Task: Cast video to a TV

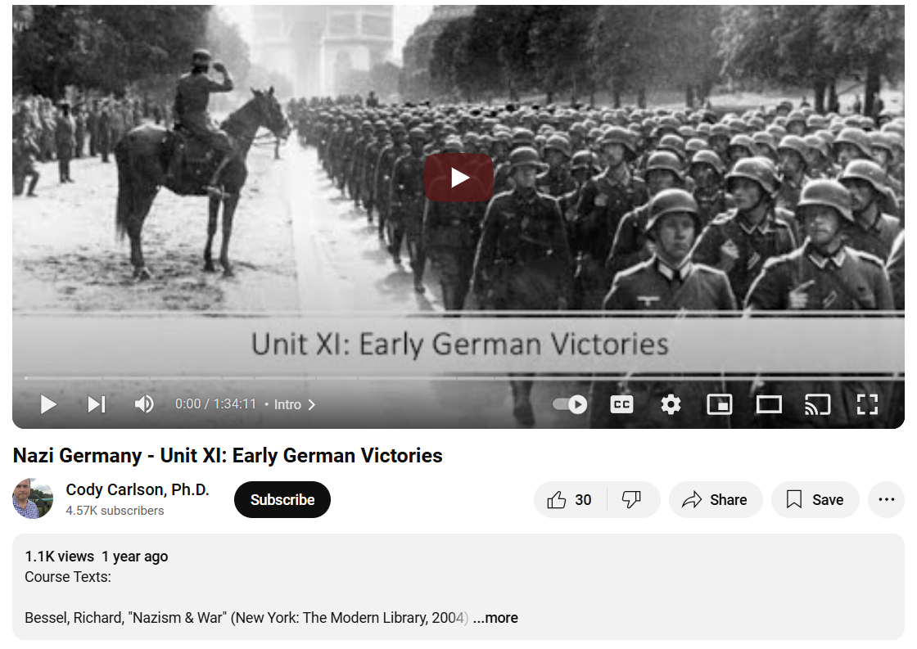Action: 818,404
